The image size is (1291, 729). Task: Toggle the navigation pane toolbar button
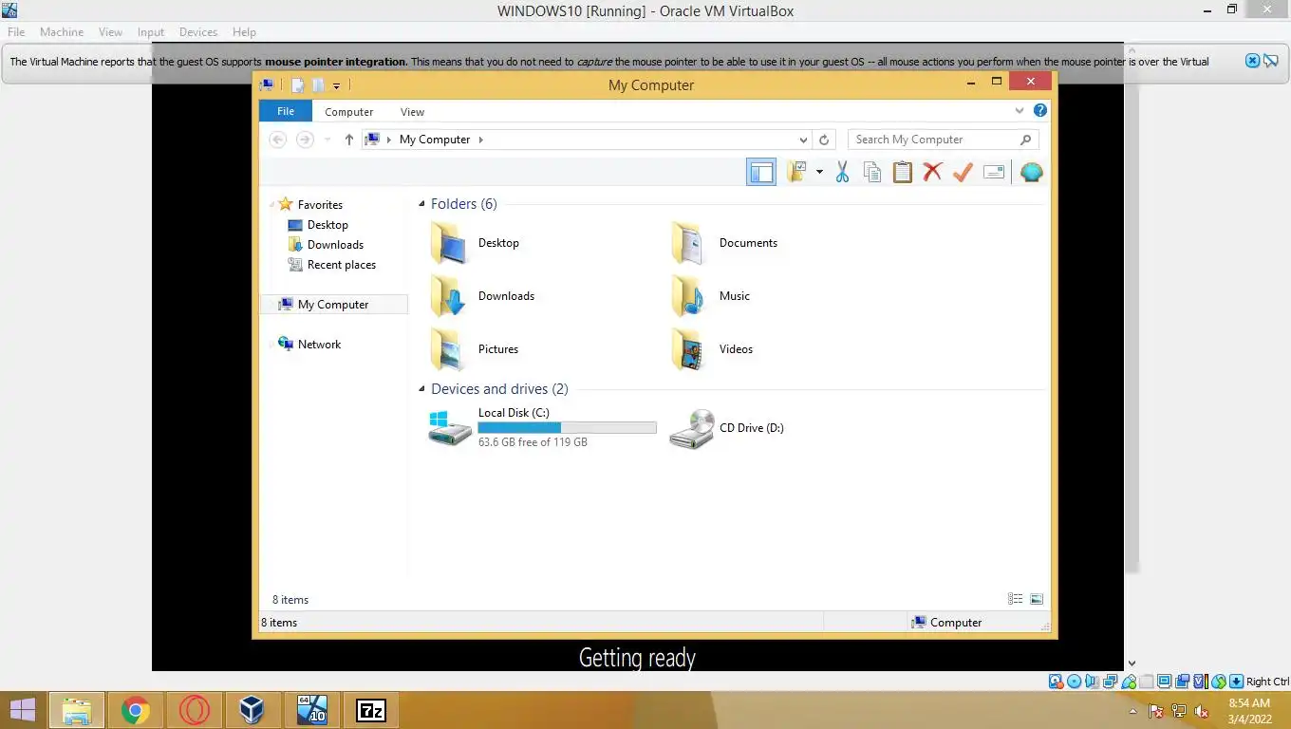(x=761, y=172)
